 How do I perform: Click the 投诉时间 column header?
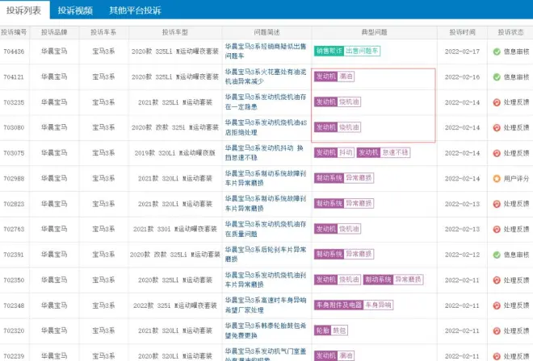click(x=462, y=32)
